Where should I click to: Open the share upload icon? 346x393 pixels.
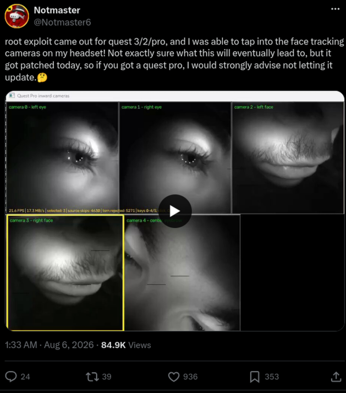tap(336, 376)
